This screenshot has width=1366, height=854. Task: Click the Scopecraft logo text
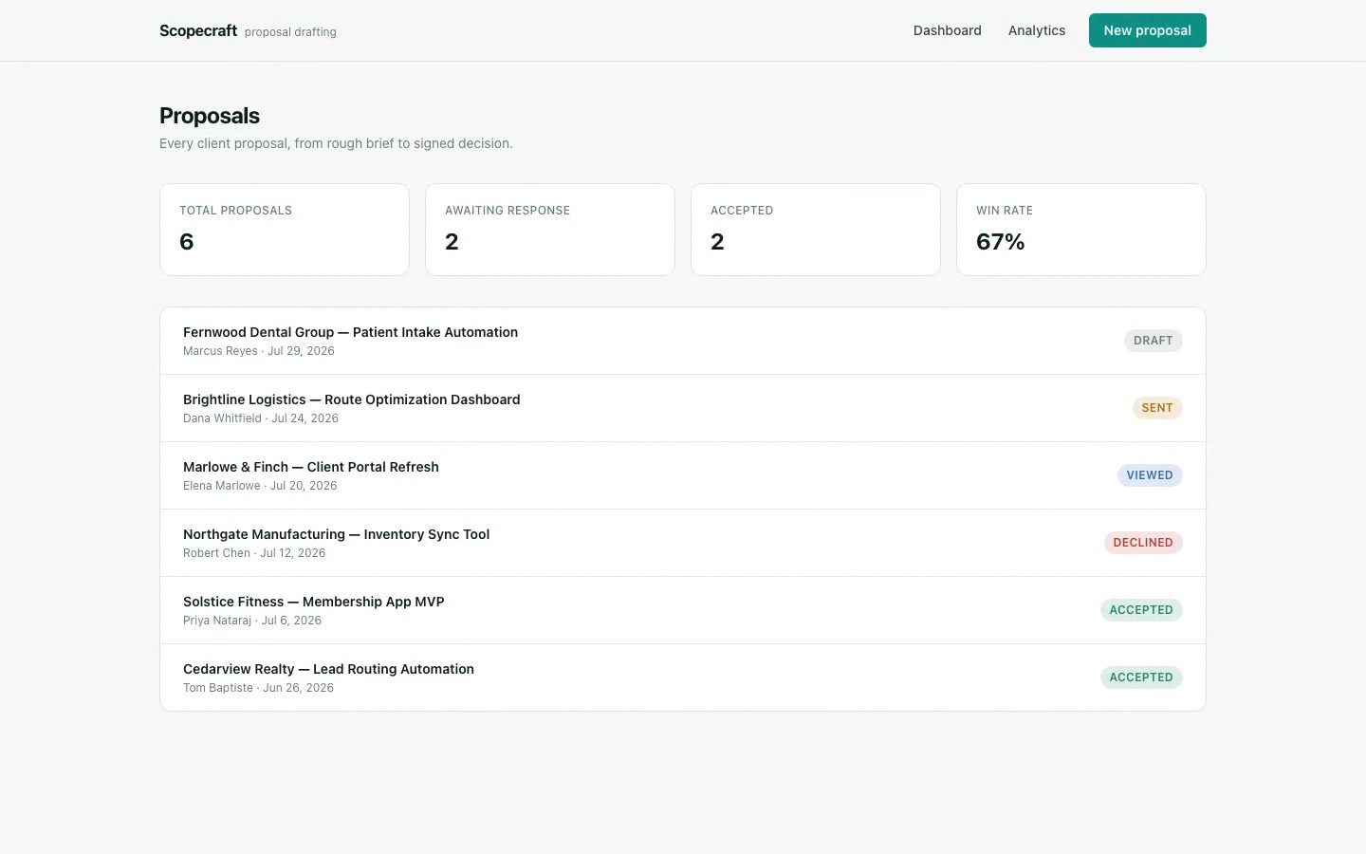point(198,30)
